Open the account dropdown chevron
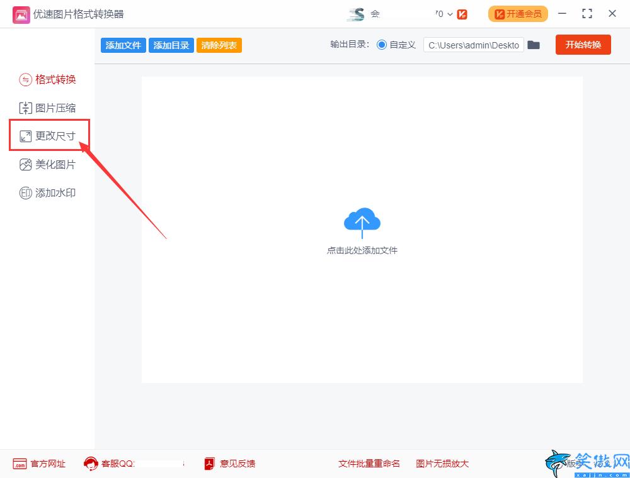630x478 pixels. point(450,14)
